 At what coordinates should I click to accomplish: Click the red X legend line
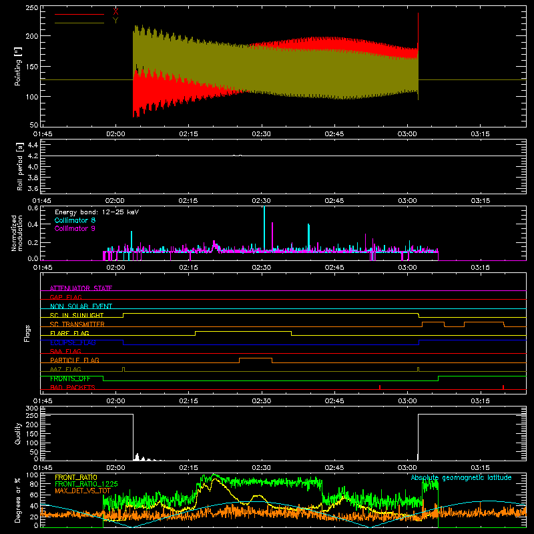(x=79, y=14)
